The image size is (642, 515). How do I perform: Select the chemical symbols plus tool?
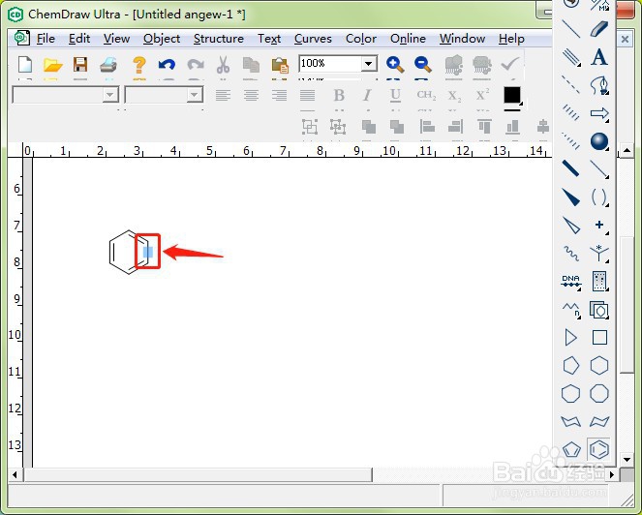click(x=599, y=226)
